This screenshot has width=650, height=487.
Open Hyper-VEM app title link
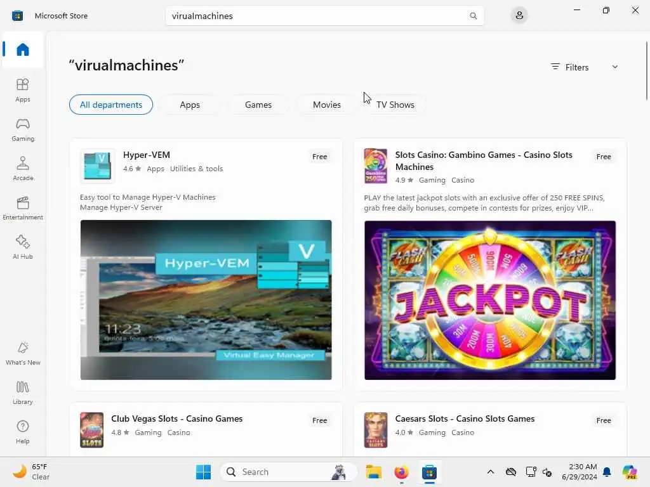click(147, 155)
